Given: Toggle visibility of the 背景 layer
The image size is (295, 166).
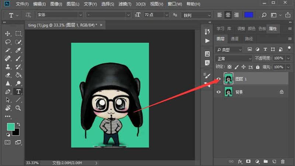Looking at the screenshot, I should (219, 92).
